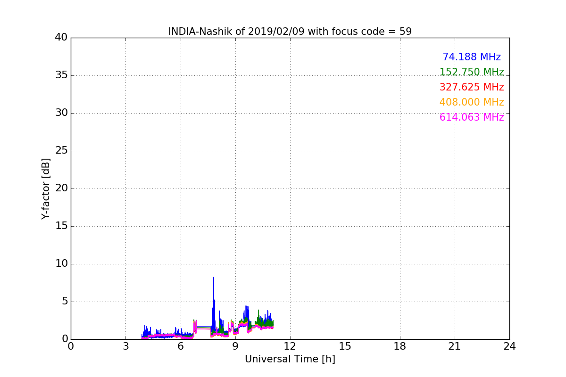Click the y-axis tick label 20
Viewport: 566px width, 377px height.
(61, 188)
